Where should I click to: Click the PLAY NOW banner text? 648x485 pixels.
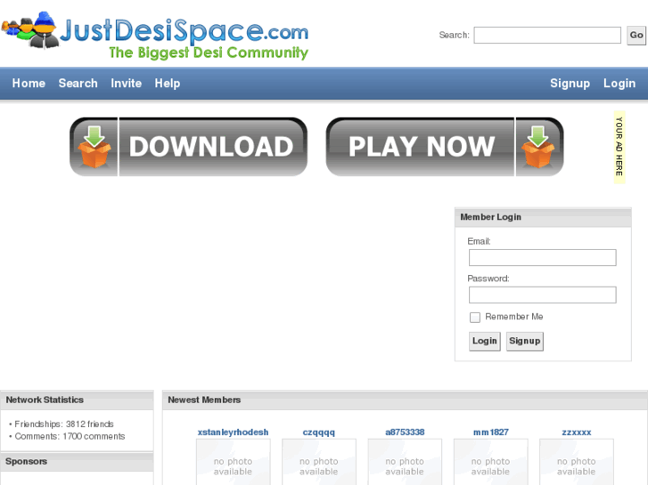[x=422, y=147]
